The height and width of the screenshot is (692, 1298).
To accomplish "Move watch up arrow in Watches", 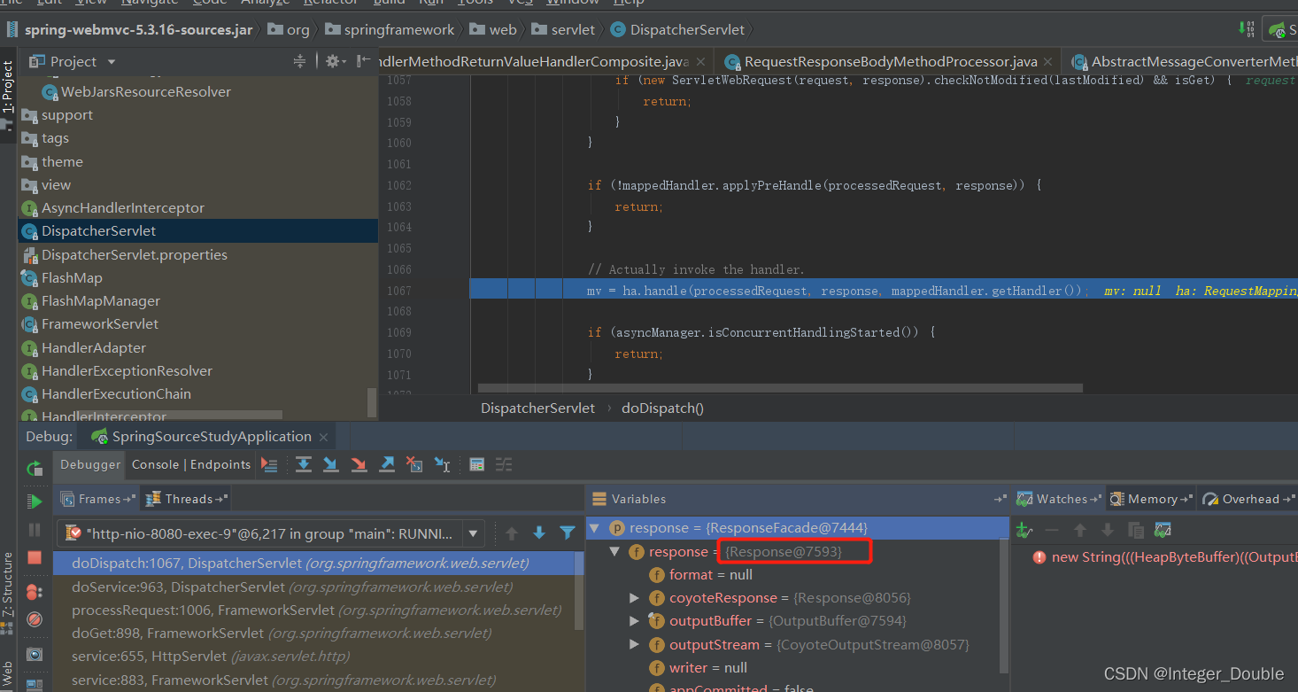I will tap(1080, 530).
